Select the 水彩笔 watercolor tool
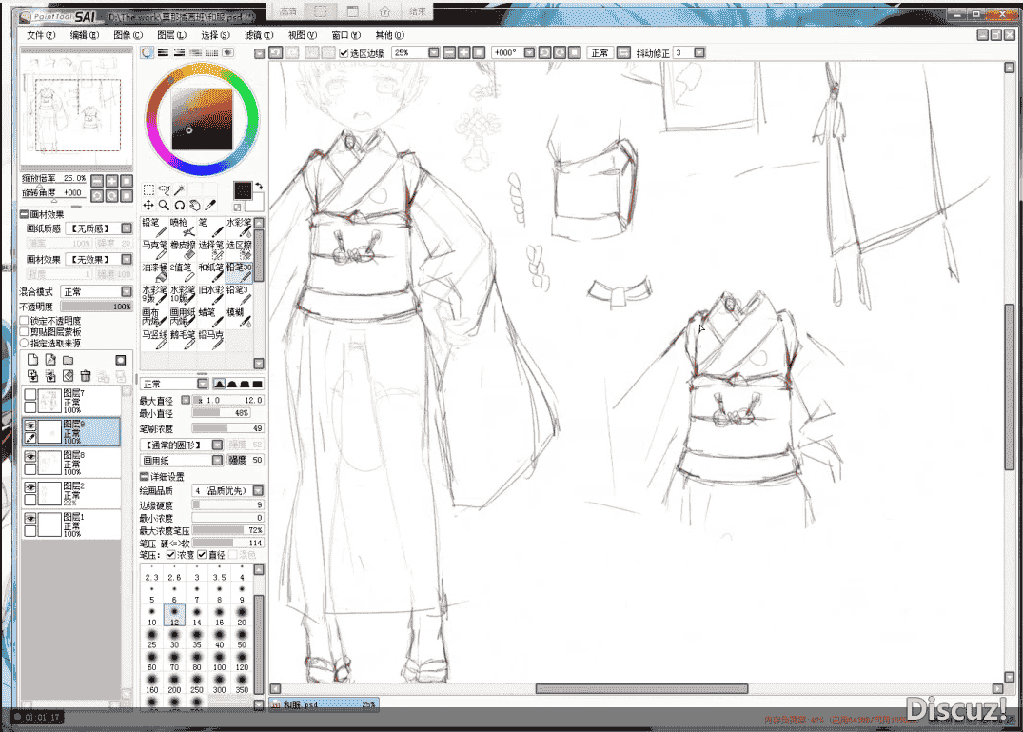Viewport: 1023px width, 732px height. [x=239, y=228]
